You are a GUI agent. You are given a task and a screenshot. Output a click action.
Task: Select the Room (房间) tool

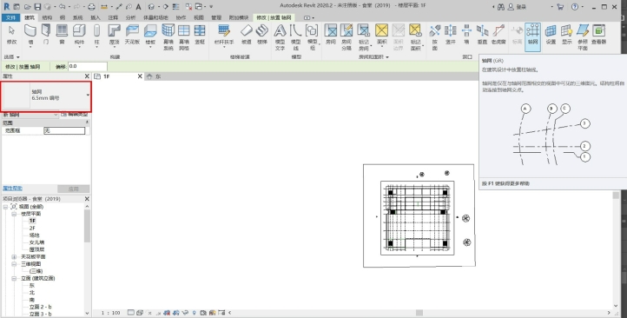click(x=330, y=35)
